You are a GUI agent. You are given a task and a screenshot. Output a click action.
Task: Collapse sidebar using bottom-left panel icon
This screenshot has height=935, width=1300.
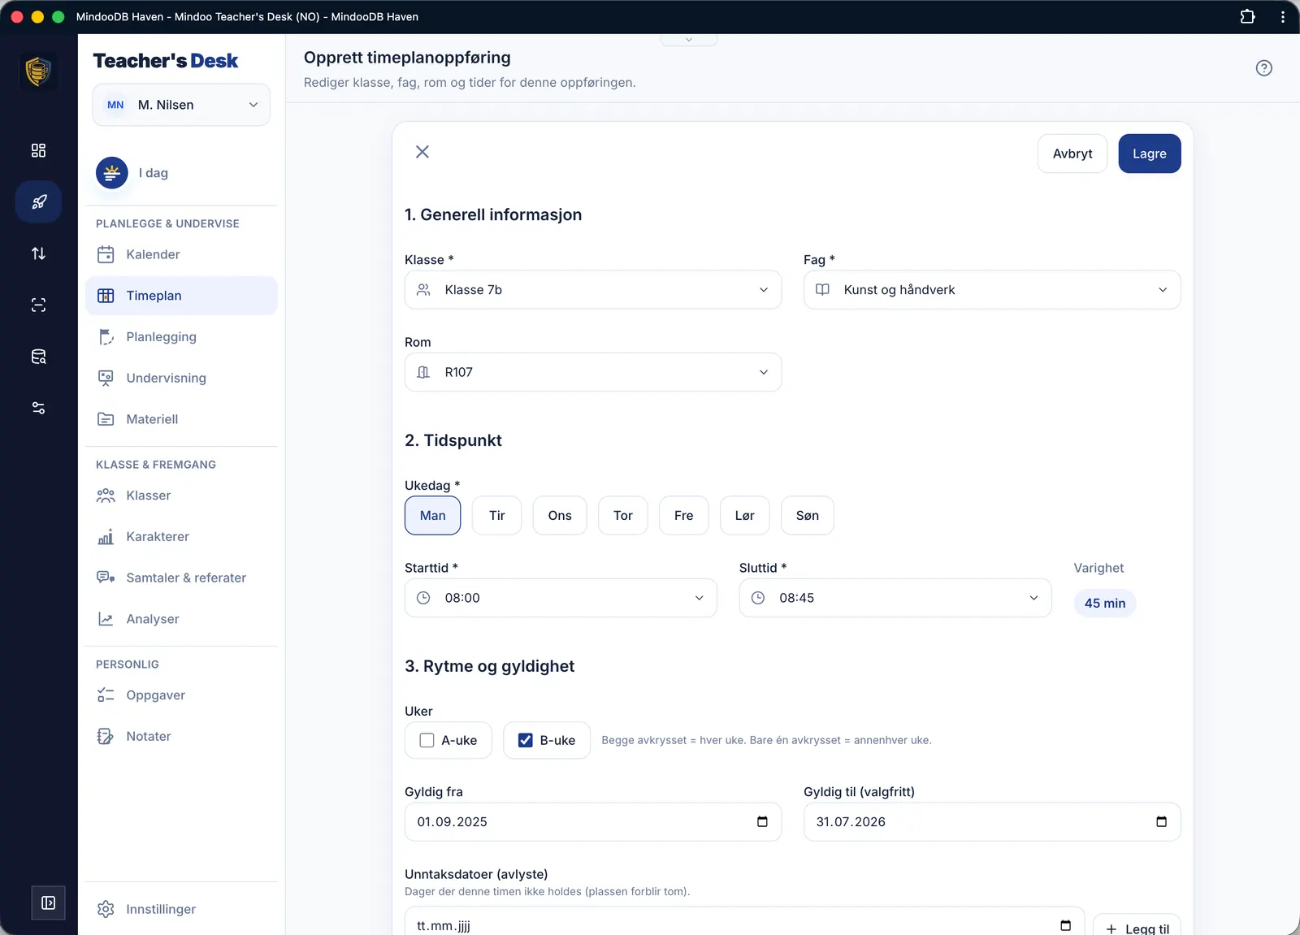(48, 903)
